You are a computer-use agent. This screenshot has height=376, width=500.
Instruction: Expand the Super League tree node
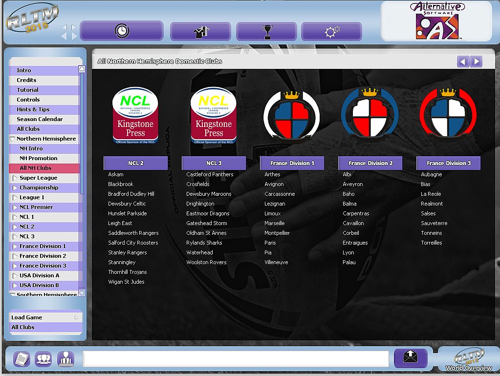pyautogui.click(x=15, y=178)
